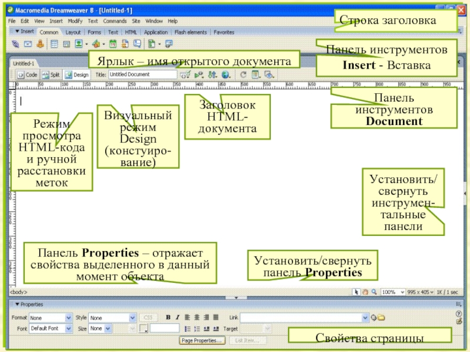Select the Hand tool in status bar
This screenshot has width=470, height=352.
click(365, 292)
